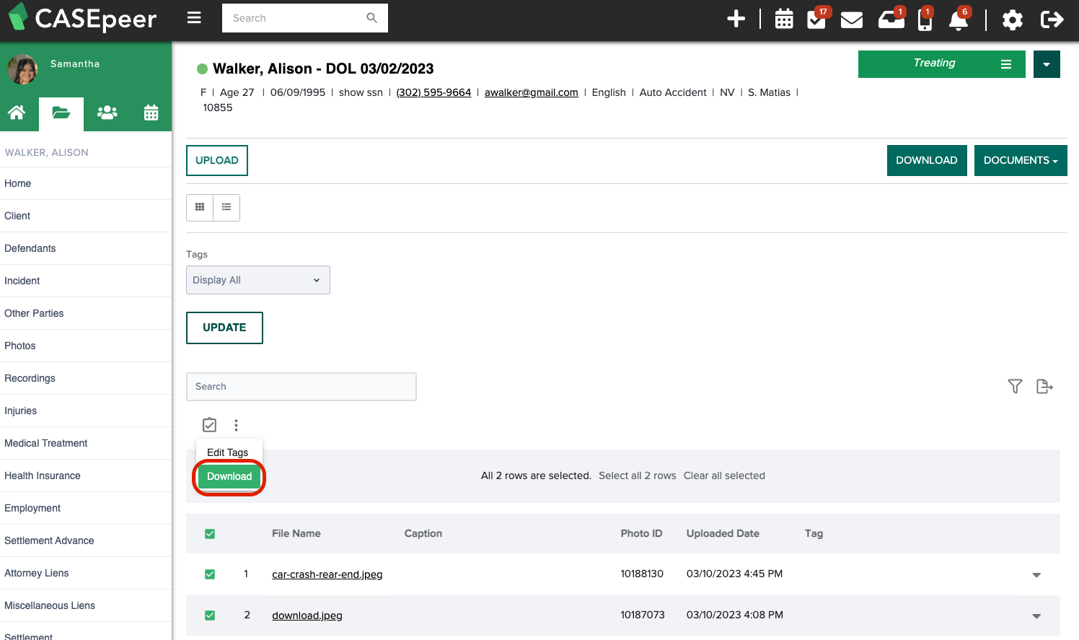Open the Photos sidebar item

(x=86, y=346)
